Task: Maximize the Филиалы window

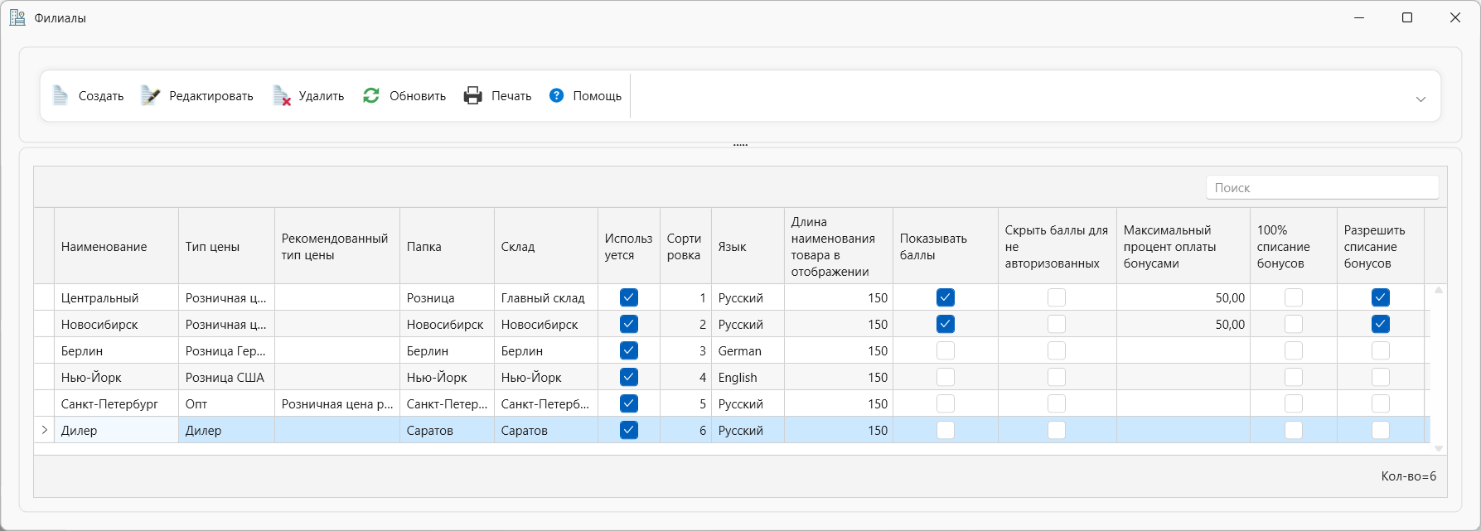Action: (x=1407, y=17)
